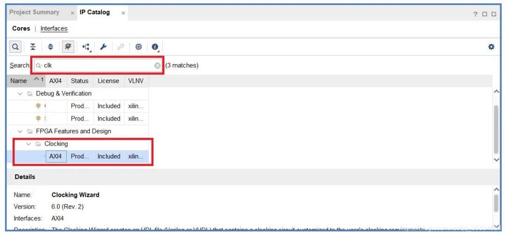Click the Clocking Wizard name in Details

[75, 195]
